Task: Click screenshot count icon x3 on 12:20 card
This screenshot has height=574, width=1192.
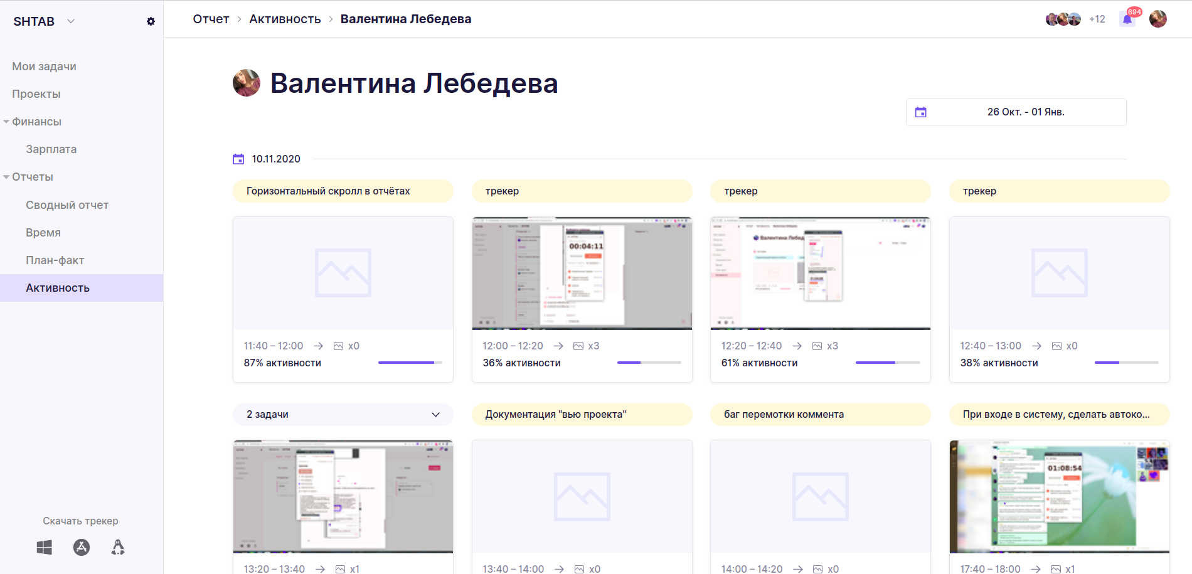Action: 817,346
